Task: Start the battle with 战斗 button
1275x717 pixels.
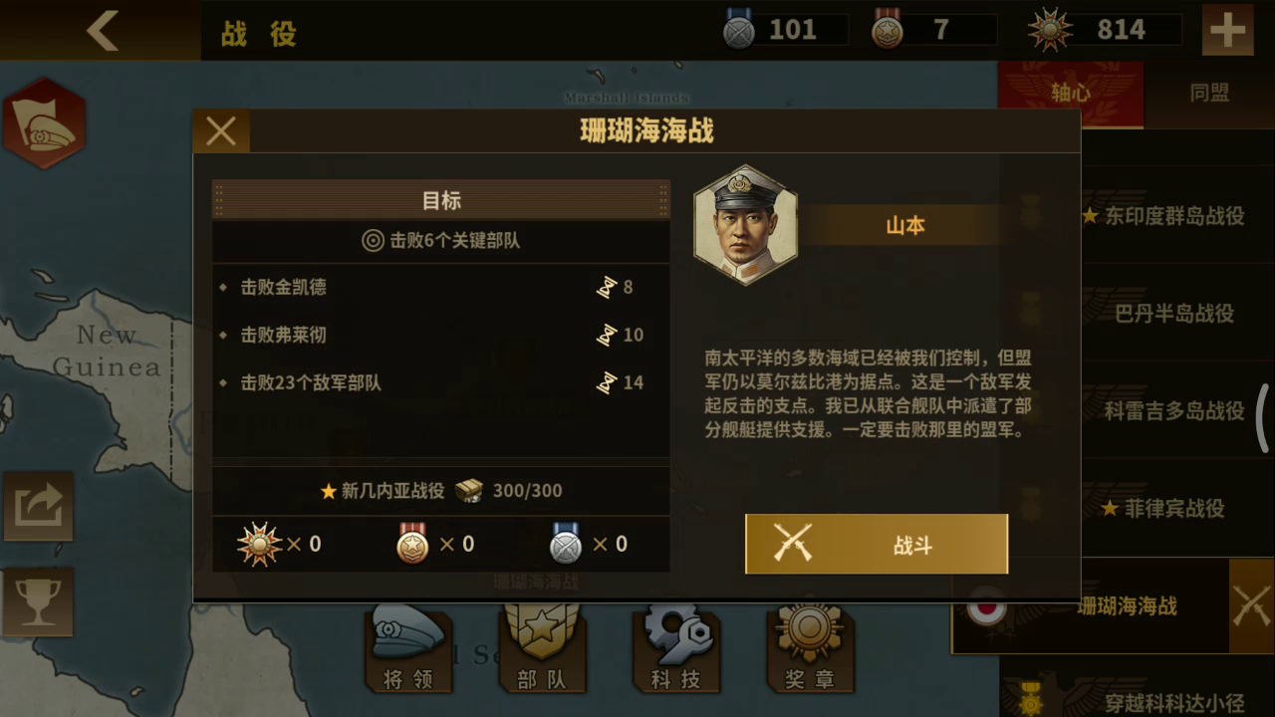Action: pos(877,544)
